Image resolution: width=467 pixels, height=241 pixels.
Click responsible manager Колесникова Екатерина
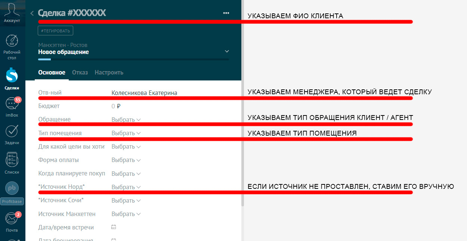144,93
